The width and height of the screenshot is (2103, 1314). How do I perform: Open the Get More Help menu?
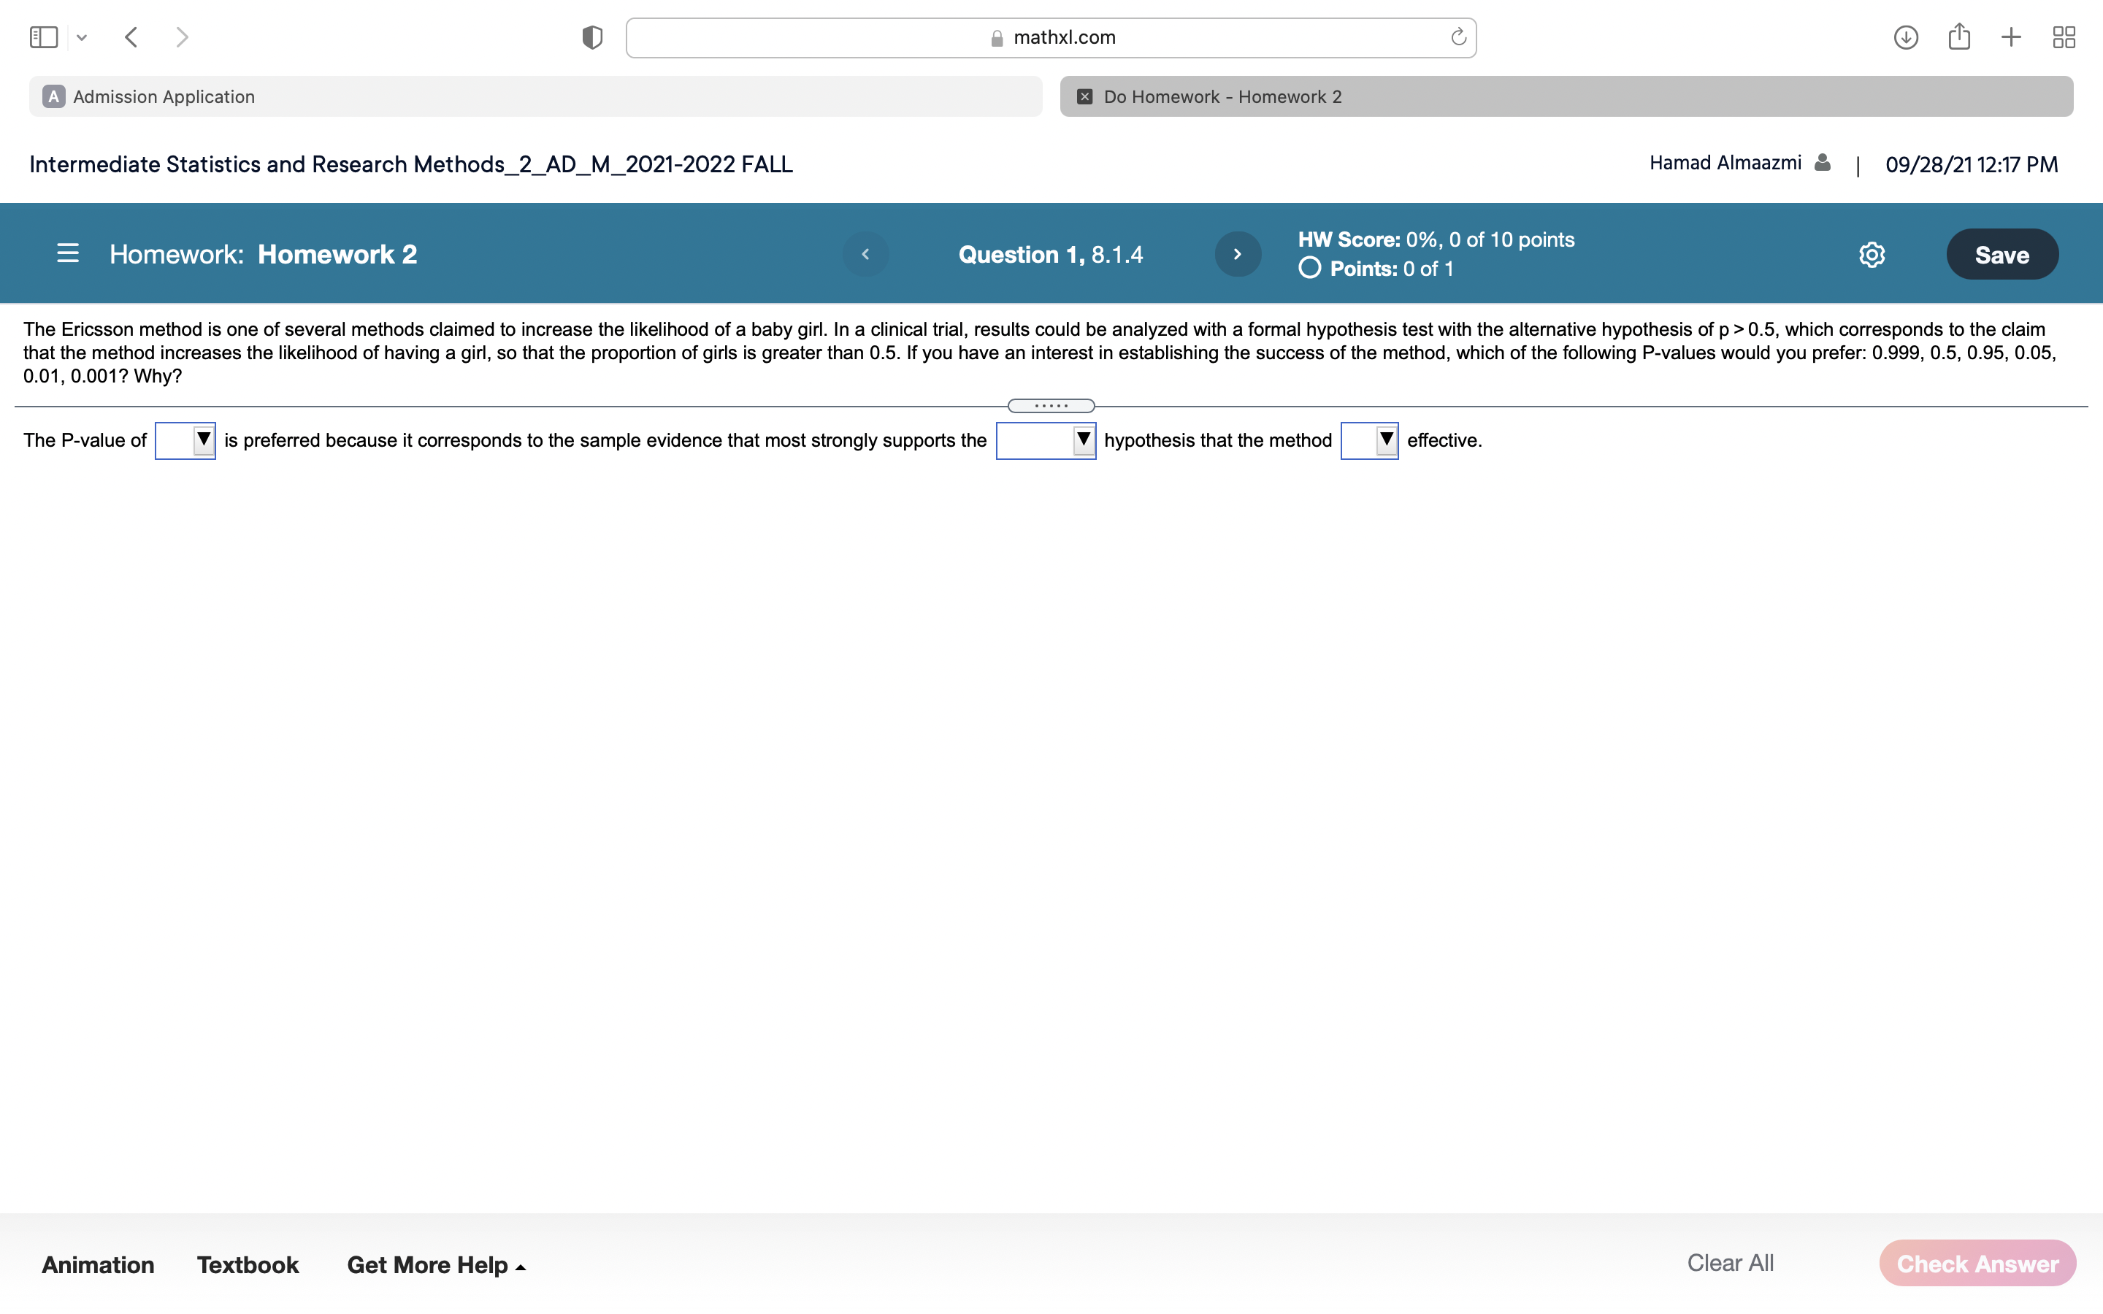(435, 1264)
